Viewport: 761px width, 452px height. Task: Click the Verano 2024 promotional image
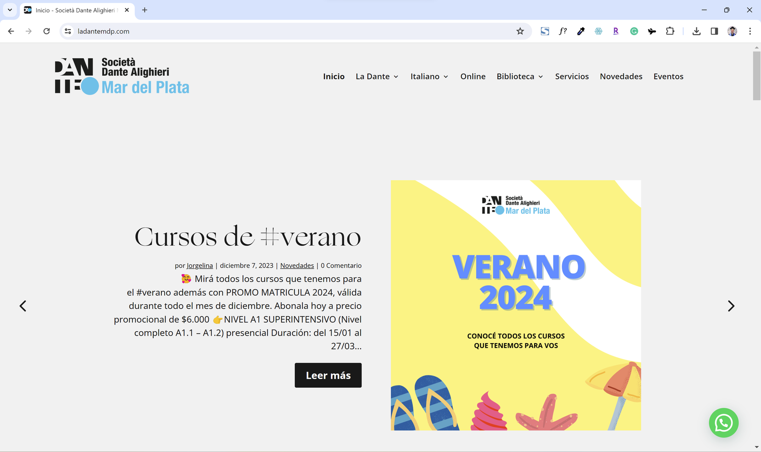click(516, 305)
